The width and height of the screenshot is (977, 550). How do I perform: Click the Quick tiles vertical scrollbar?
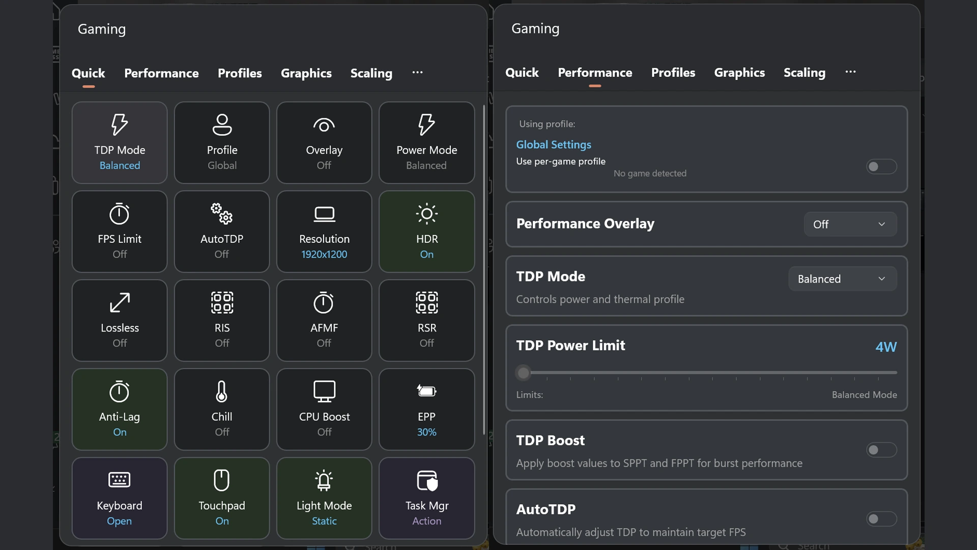[x=483, y=270]
